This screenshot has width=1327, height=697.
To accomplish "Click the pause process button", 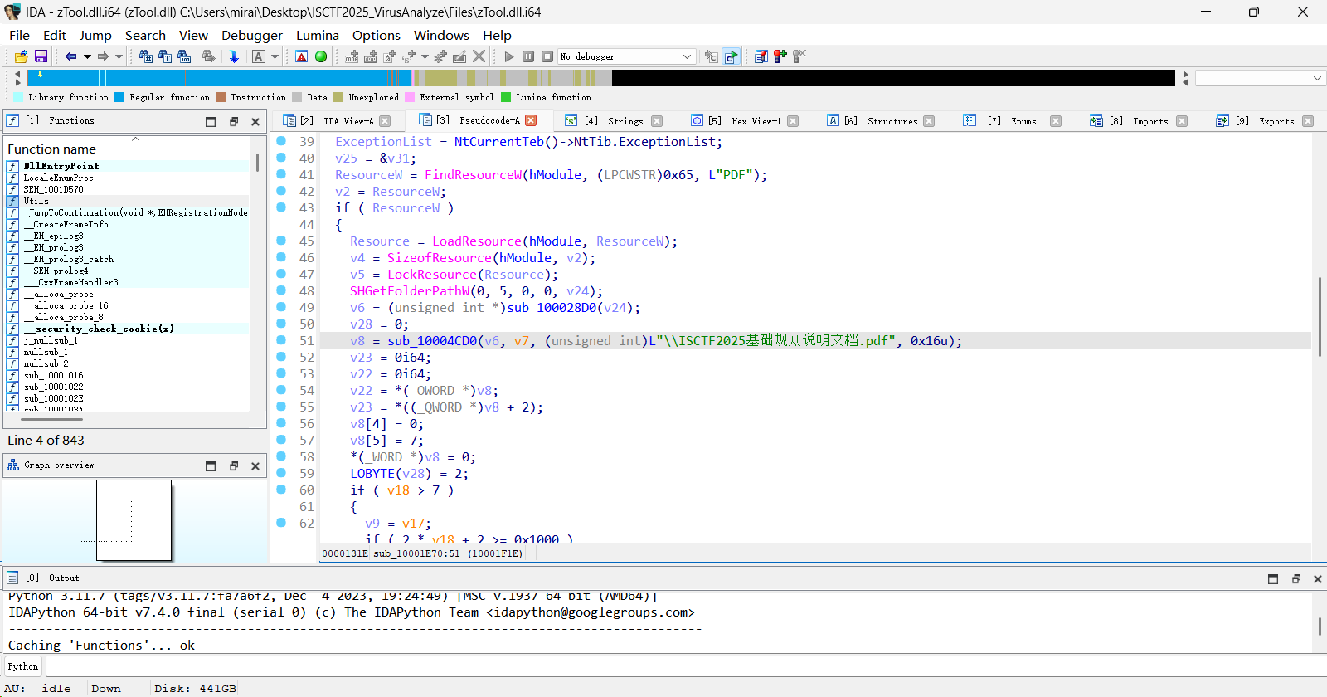I will click(528, 56).
